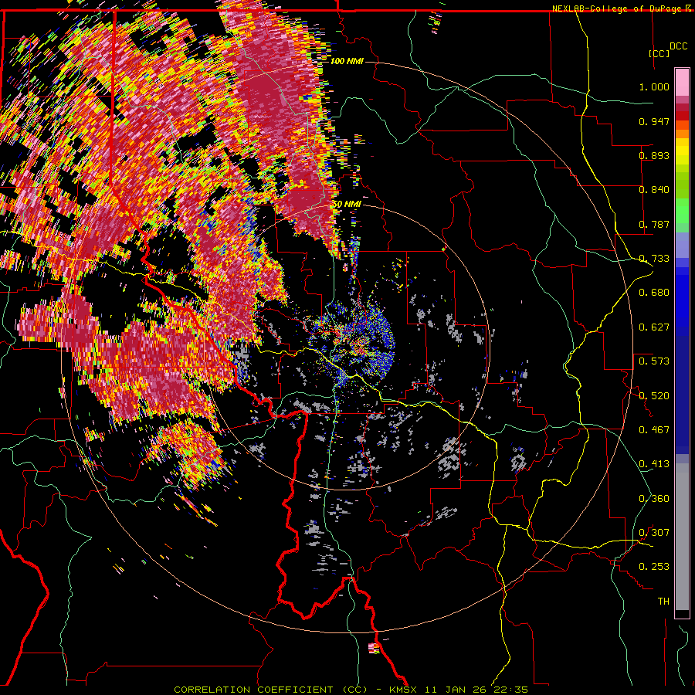Viewport: 695px width, 695px height.
Task: Select the 0.360 scale value
Action: coord(654,499)
